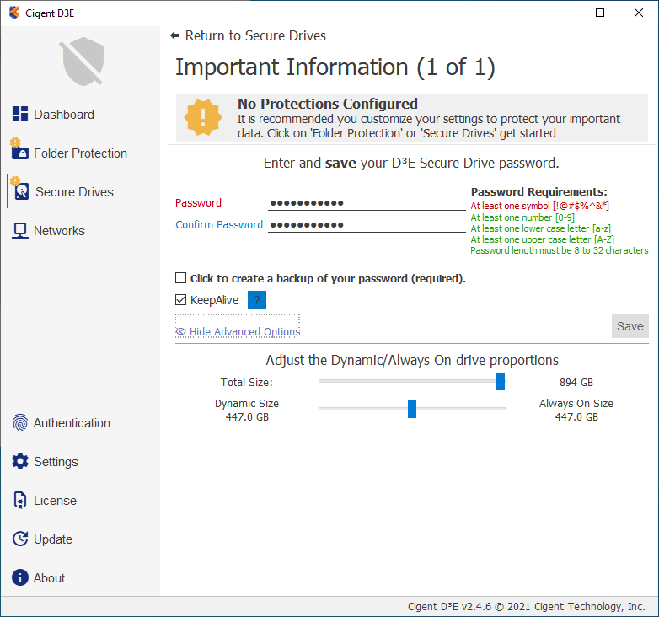Click the 'Always On Size' label

point(576,404)
